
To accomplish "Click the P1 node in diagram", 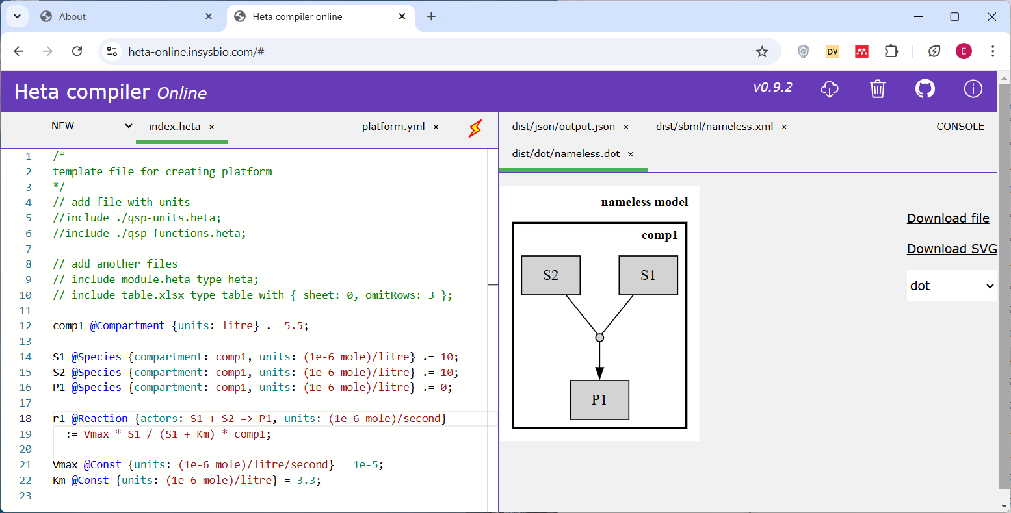I will (x=599, y=400).
